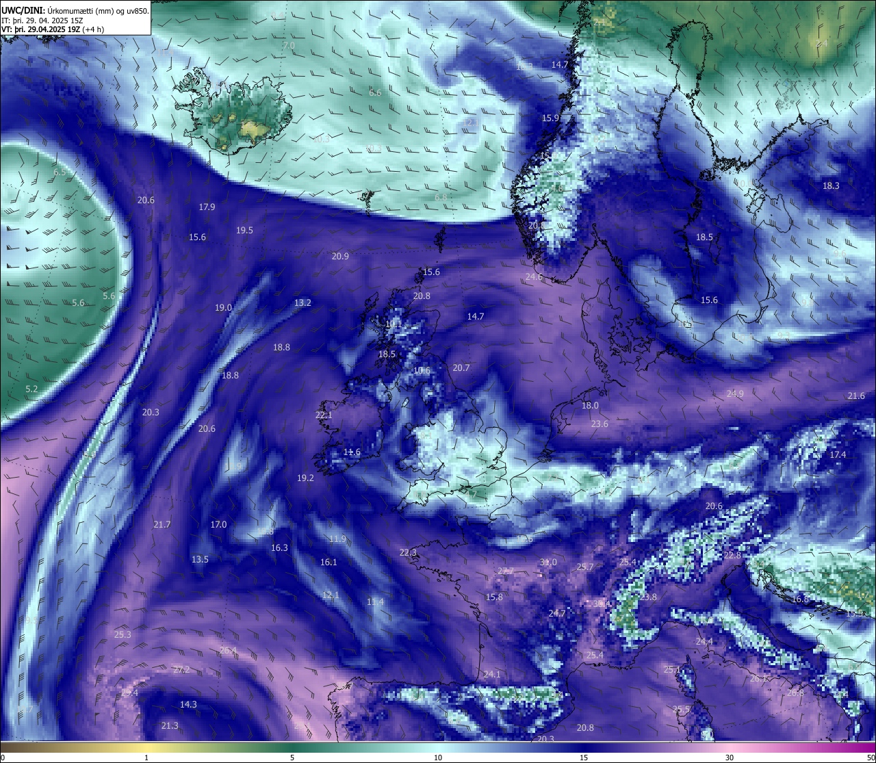Click the 18.0 value label
The height and width of the screenshot is (763, 876).
click(590, 405)
